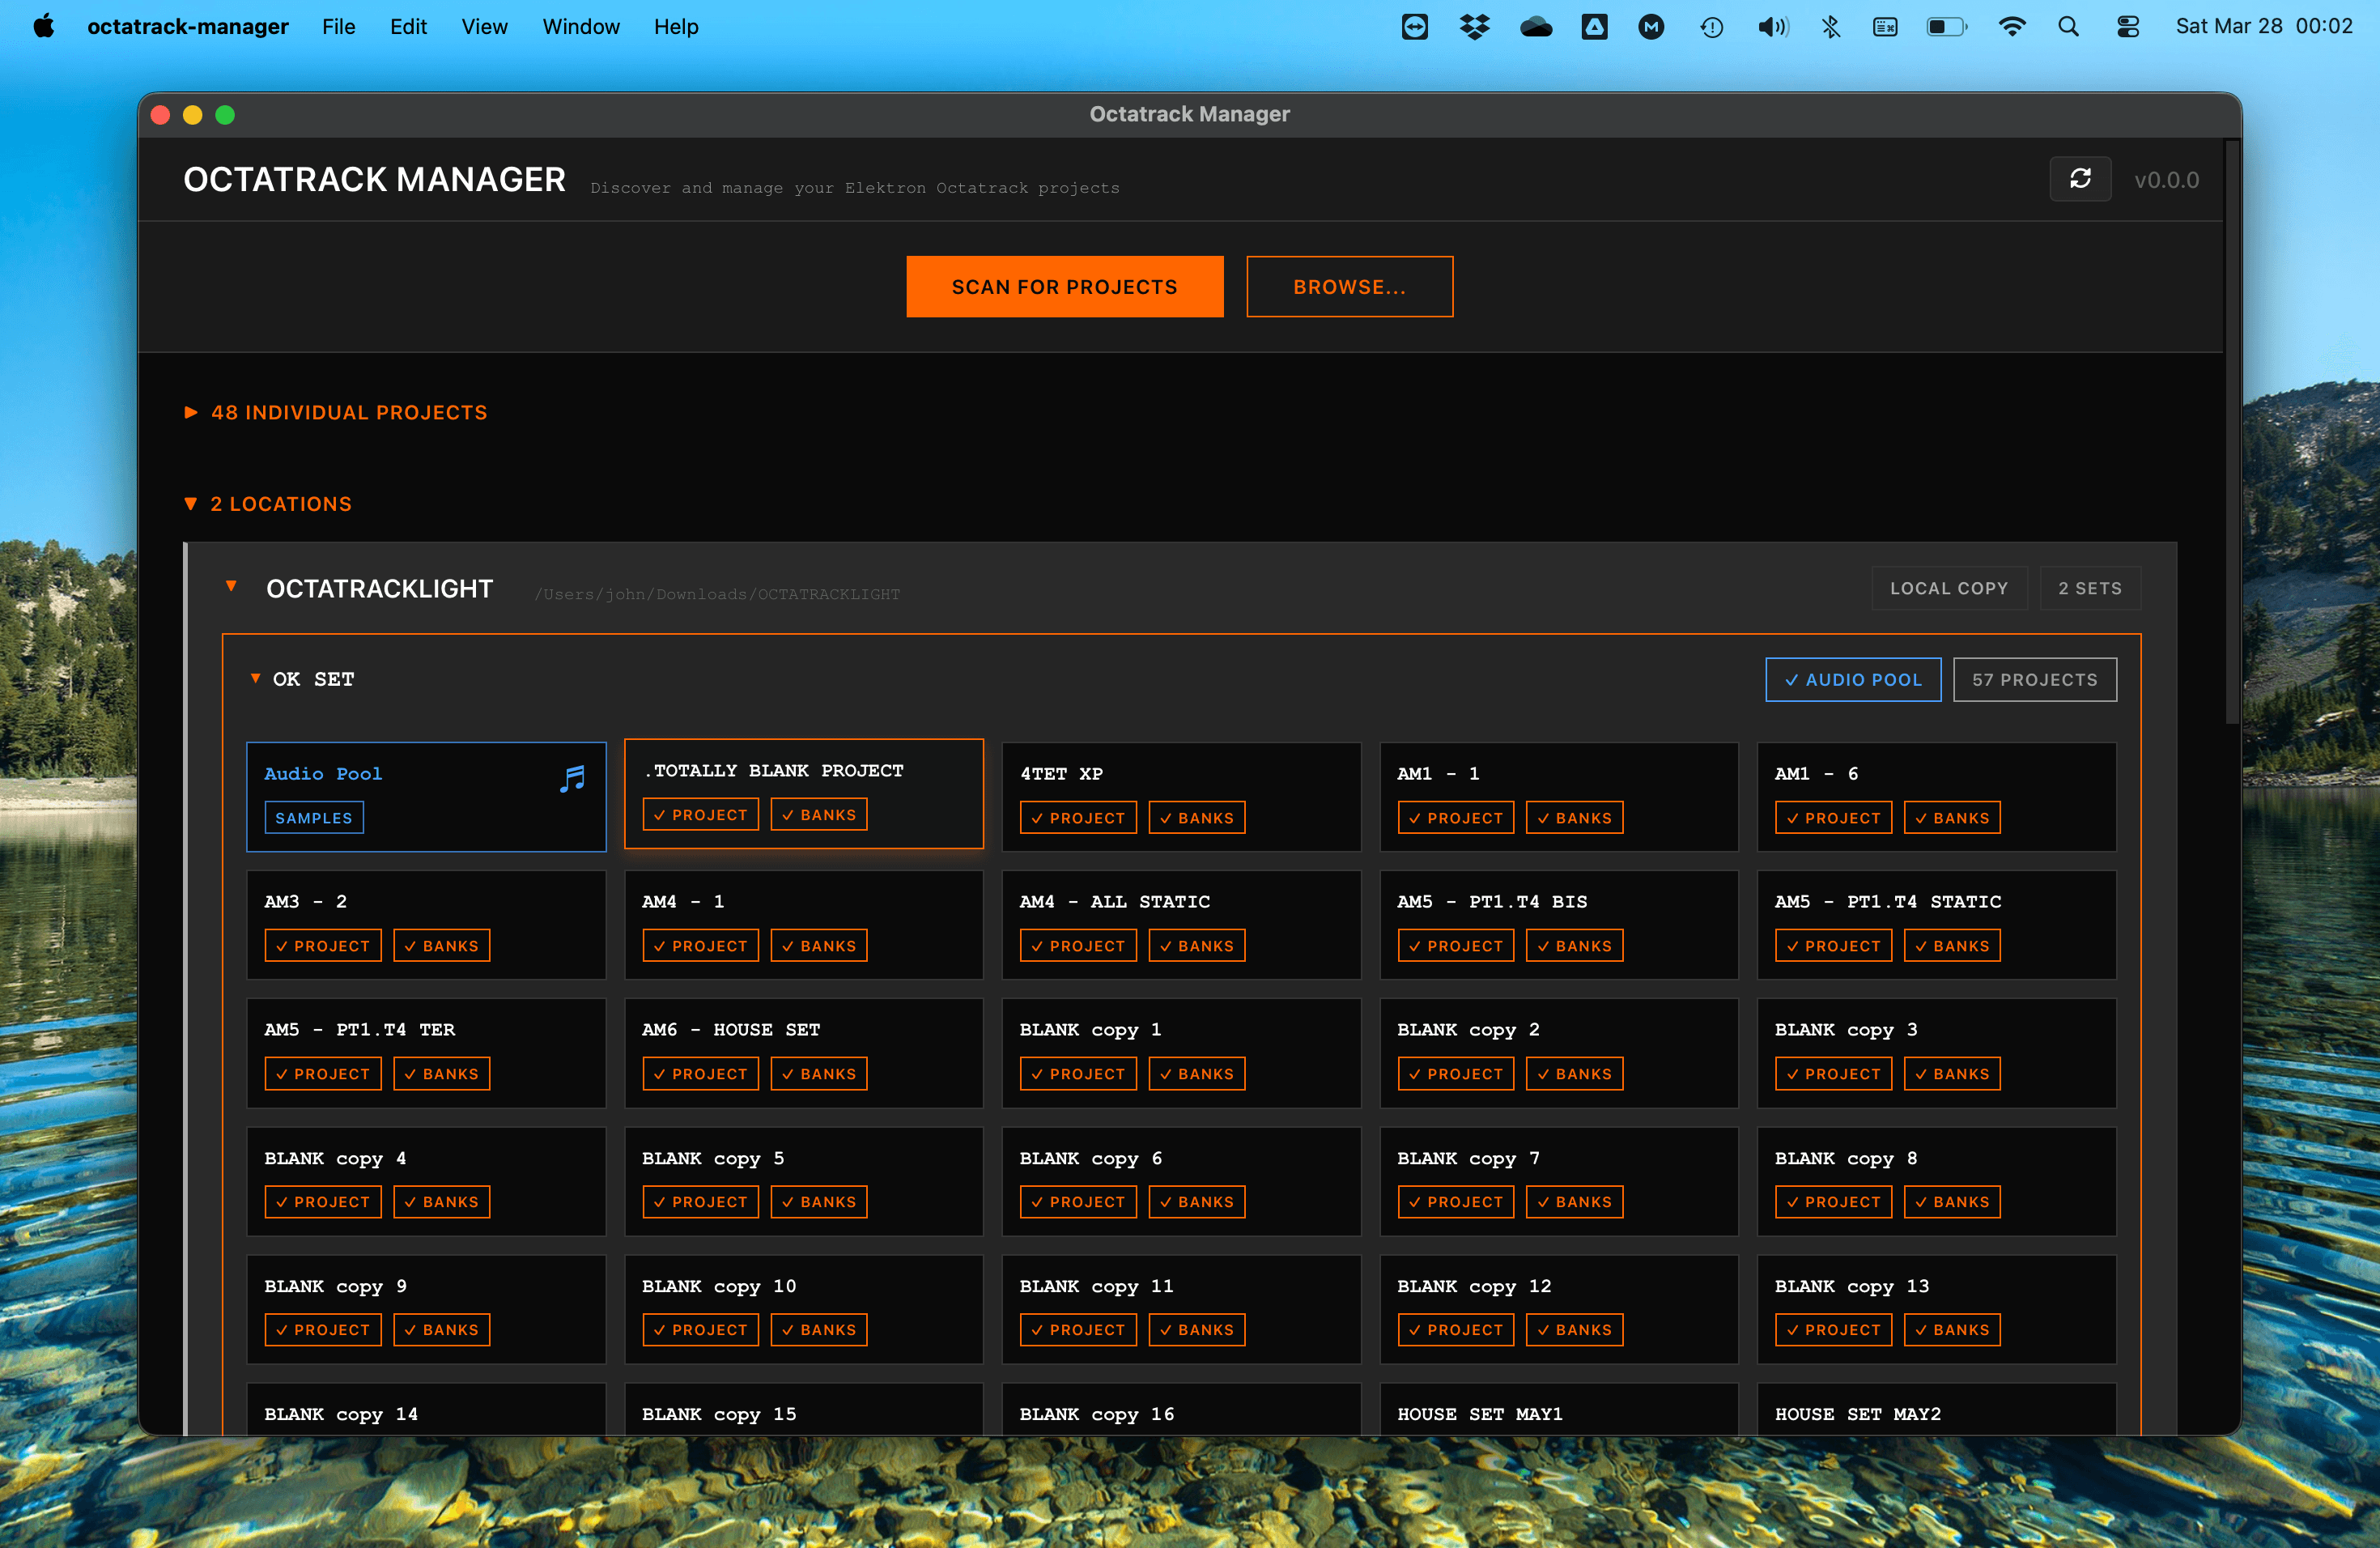Viewport: 2380px width, 1548px height.
Task: Toggle PROJECT on .TOTALLY BLANK PROJECT card
Action: 700,814
